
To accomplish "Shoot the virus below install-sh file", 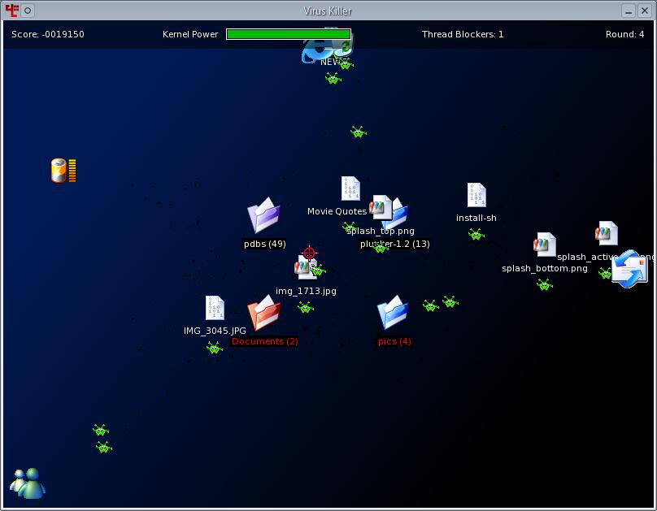I will click(476, 234).
